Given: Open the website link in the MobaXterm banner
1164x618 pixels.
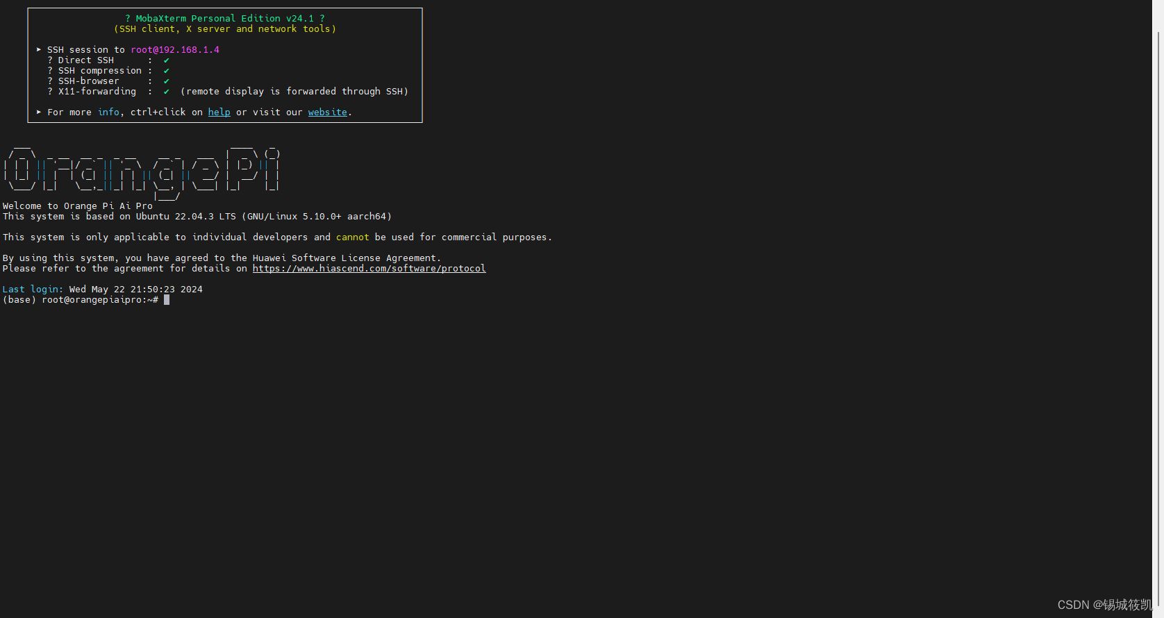Looking at the screenshot, I should pos(328,112).
